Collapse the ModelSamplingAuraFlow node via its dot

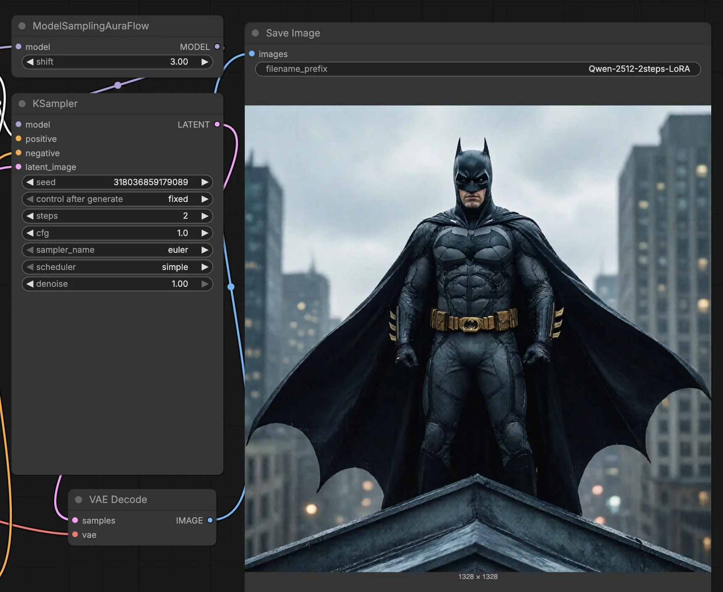(x=22, y=26)
